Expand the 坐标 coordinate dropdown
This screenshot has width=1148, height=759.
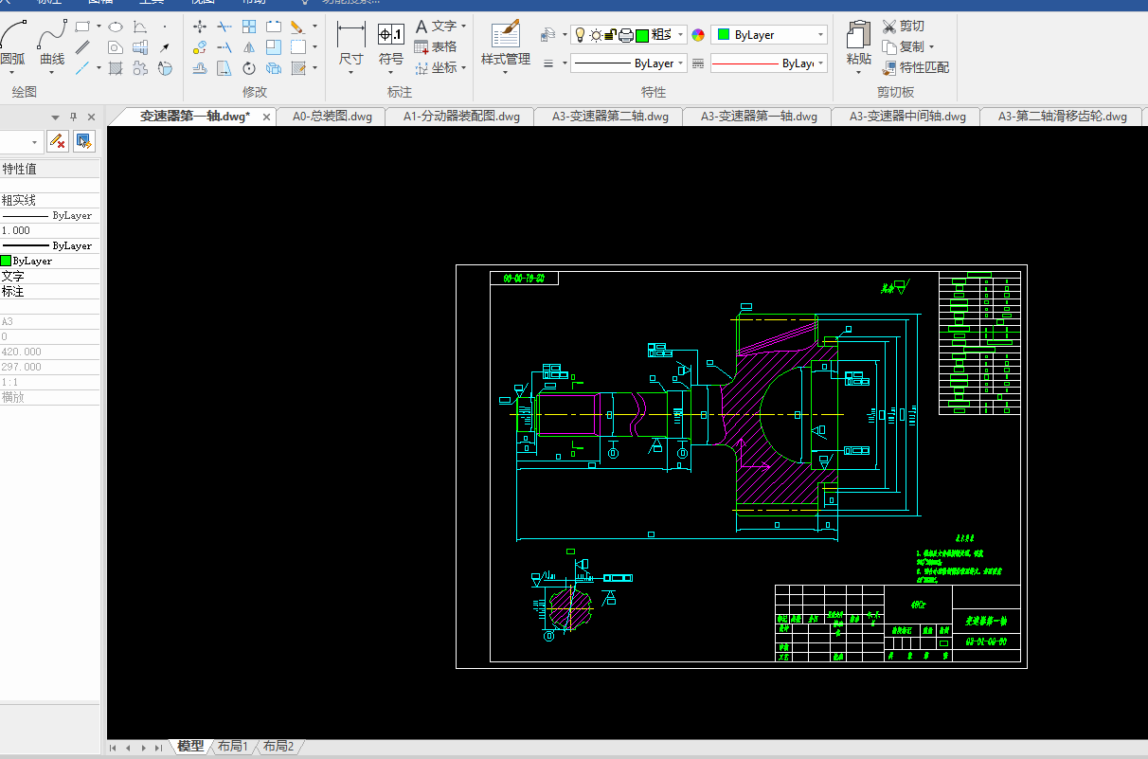tap(463, 68)
